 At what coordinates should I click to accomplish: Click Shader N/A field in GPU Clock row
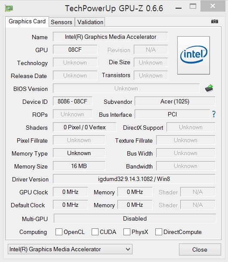tap(198, 192)
